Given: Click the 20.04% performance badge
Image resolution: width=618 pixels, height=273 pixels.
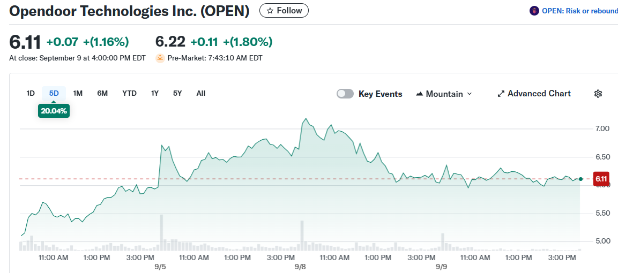Looking at the screenshot, I should click(x=54, y=111).
